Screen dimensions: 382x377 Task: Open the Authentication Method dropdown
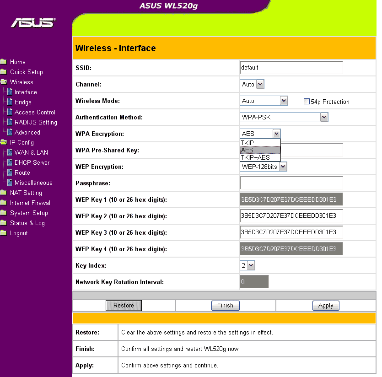[284, 117]
